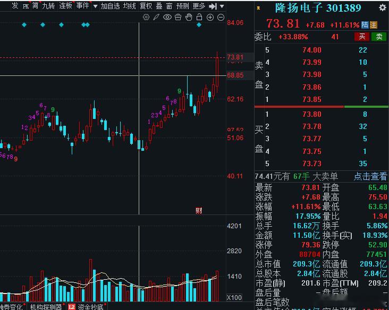Open the 更多 more menu
This screenshot has width=389, height=310.
click(199, 6)
